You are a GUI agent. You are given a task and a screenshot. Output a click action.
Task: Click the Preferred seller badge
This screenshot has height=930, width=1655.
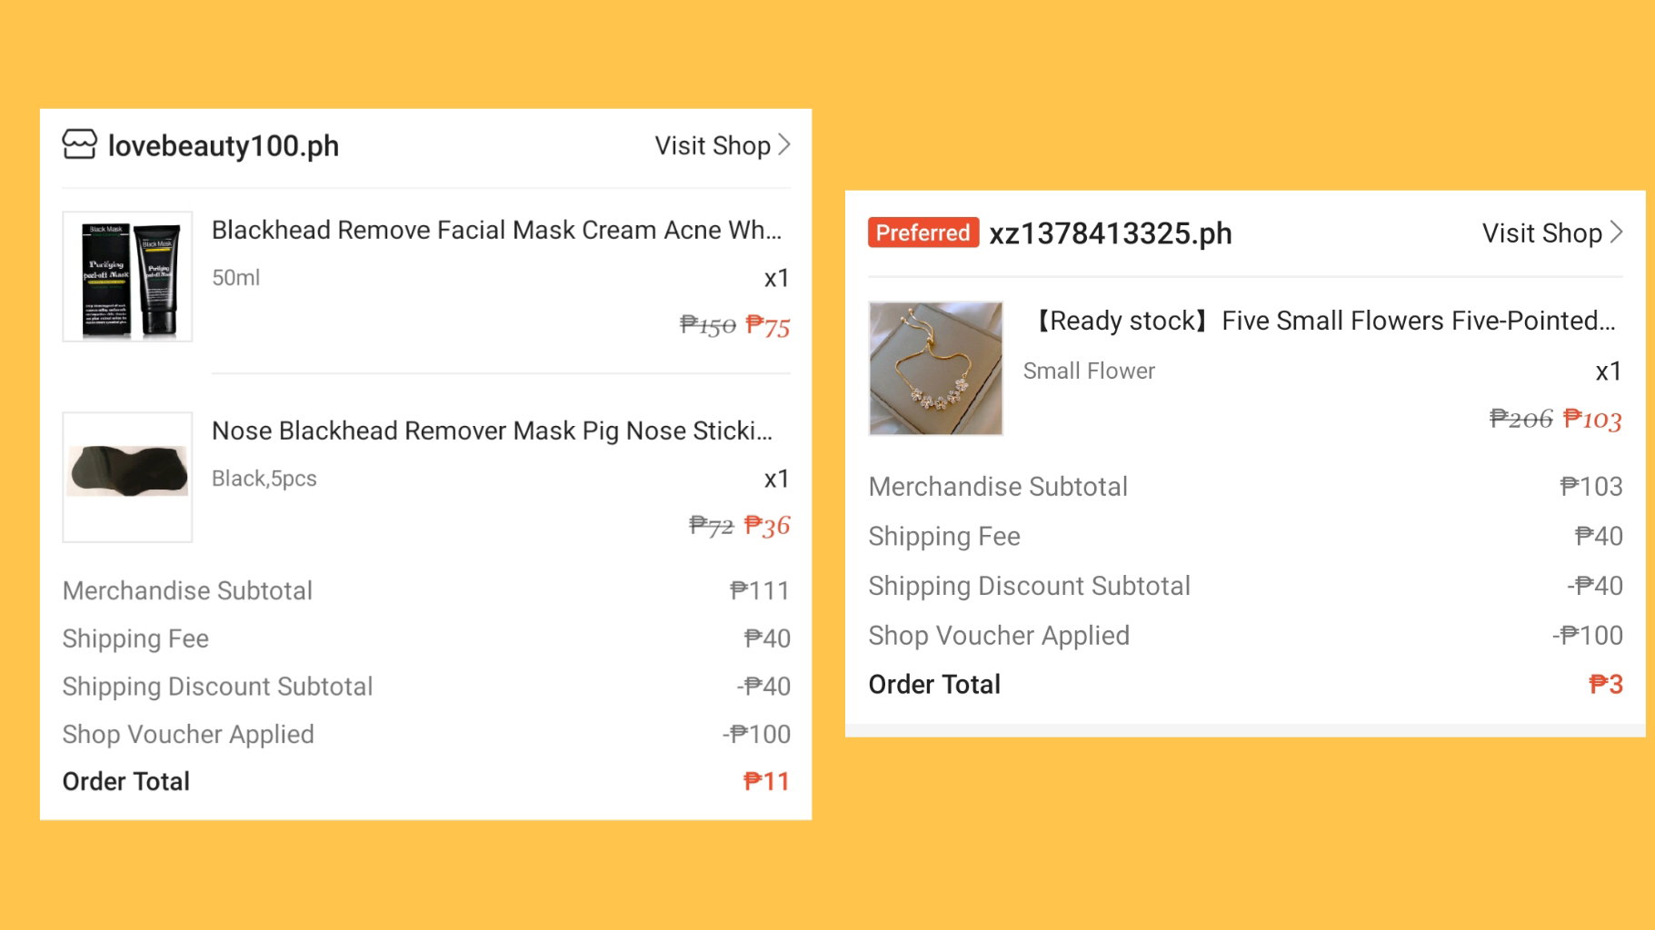(x=923, y=232)
